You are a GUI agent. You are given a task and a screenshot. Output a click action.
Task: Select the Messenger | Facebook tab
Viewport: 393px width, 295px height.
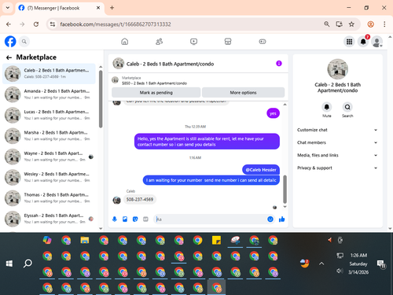53,8
